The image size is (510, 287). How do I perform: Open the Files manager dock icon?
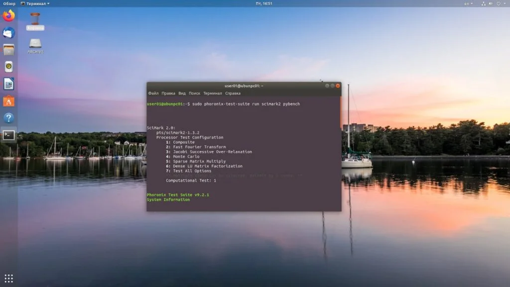click(8, 50)
